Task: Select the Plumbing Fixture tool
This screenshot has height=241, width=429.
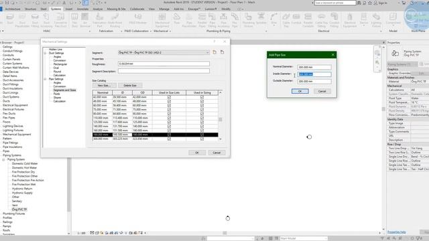Action: click(x=249, y=20)
